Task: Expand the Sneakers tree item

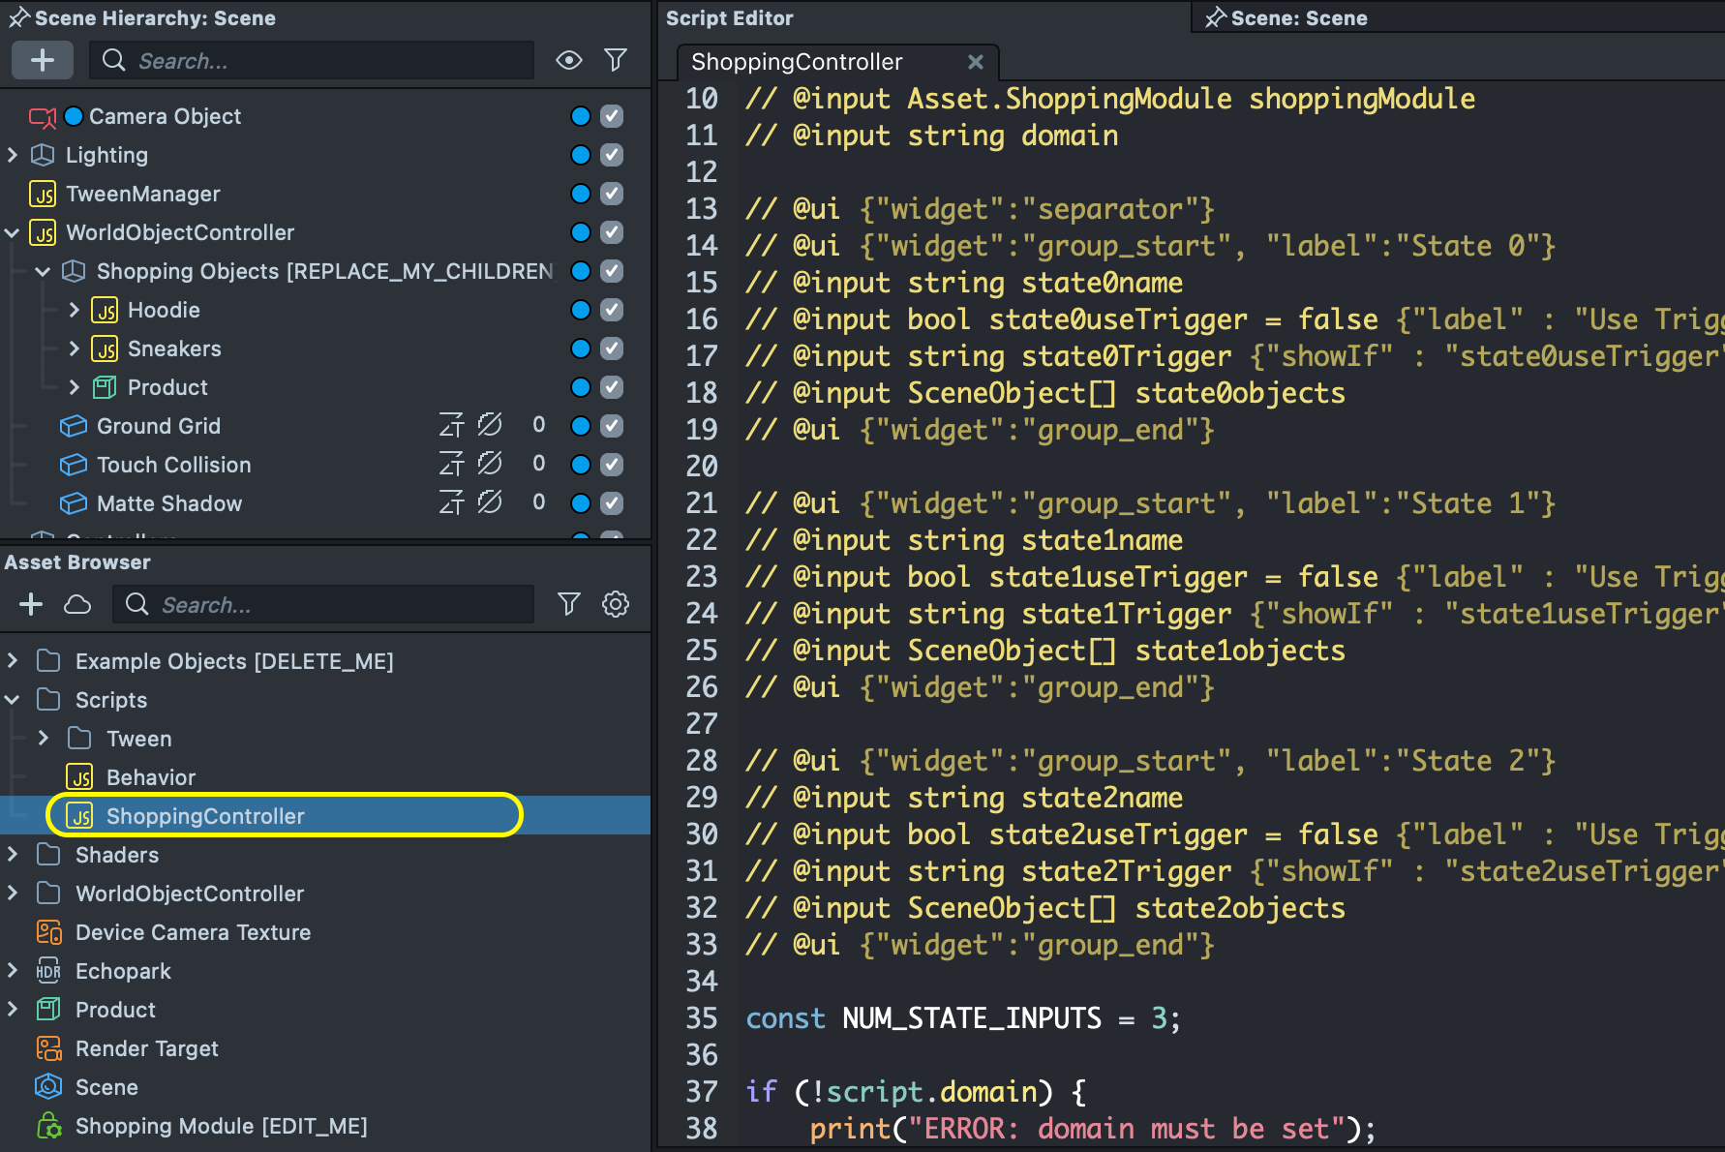Action: coord(75,349)
